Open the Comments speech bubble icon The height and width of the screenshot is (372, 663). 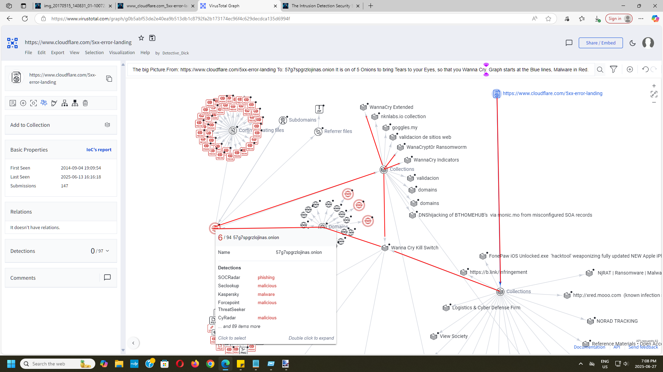[x=107, y=278]
